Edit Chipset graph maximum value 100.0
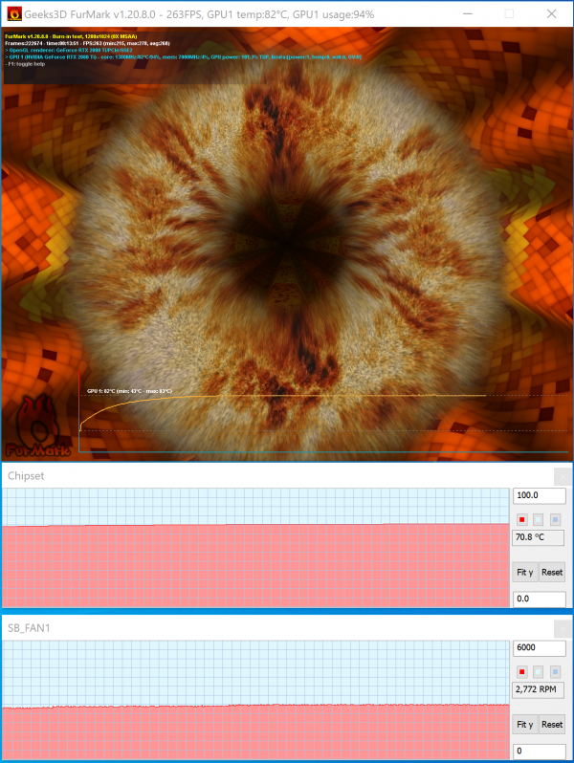Image resolution: width=574 pixels, height=763 pixels. (540, 495)
